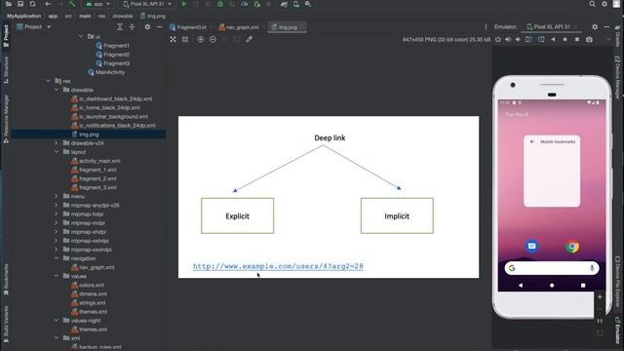Select activity_main.xml in project tree

(96, 161)
